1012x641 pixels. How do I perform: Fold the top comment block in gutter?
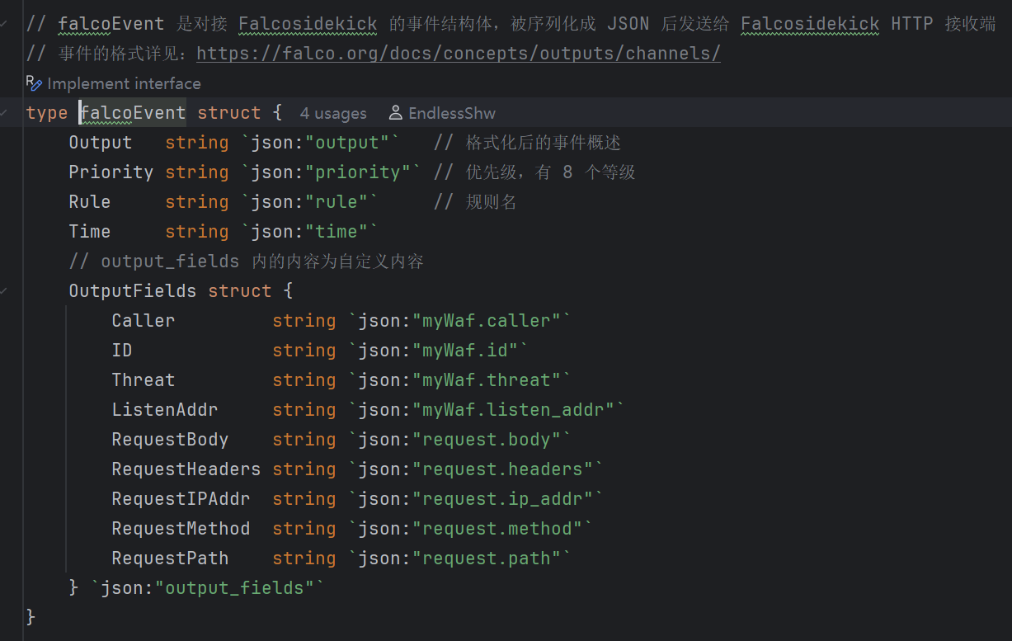[x=6, y=24]
